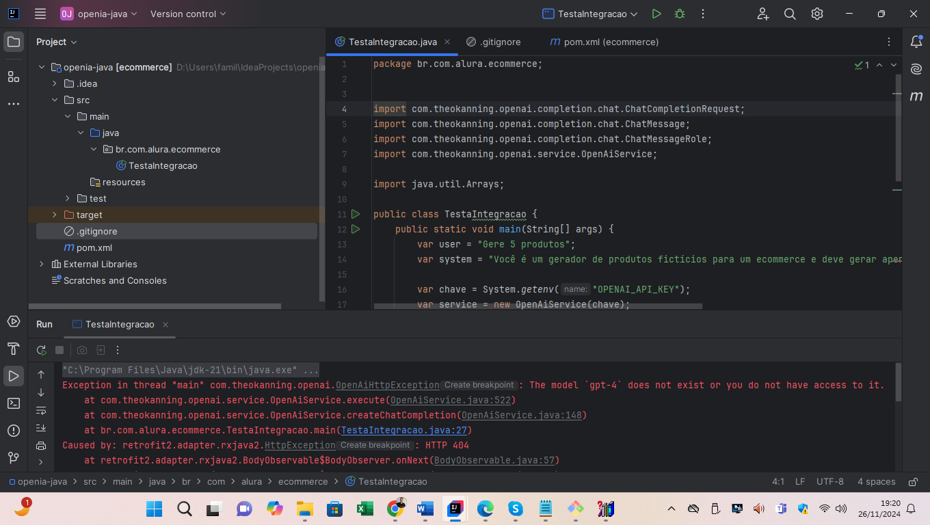
Task: Expand External Libraries node
Action: (42, 264)
